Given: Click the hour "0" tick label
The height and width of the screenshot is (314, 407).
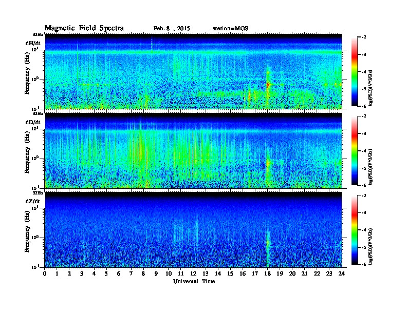Looking at the screenshot, I should click(x=45, y=274).
